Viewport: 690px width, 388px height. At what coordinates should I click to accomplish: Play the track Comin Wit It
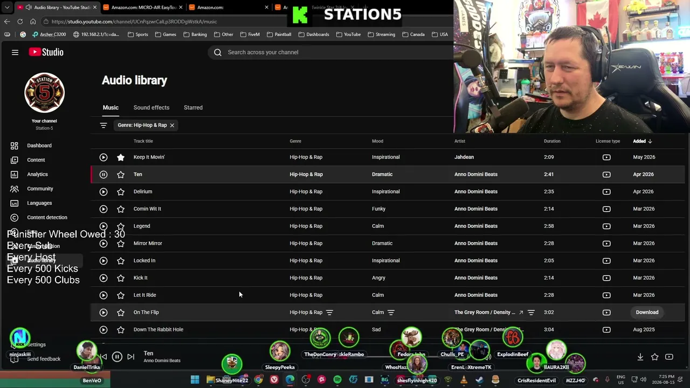click(x=103, y=209)
